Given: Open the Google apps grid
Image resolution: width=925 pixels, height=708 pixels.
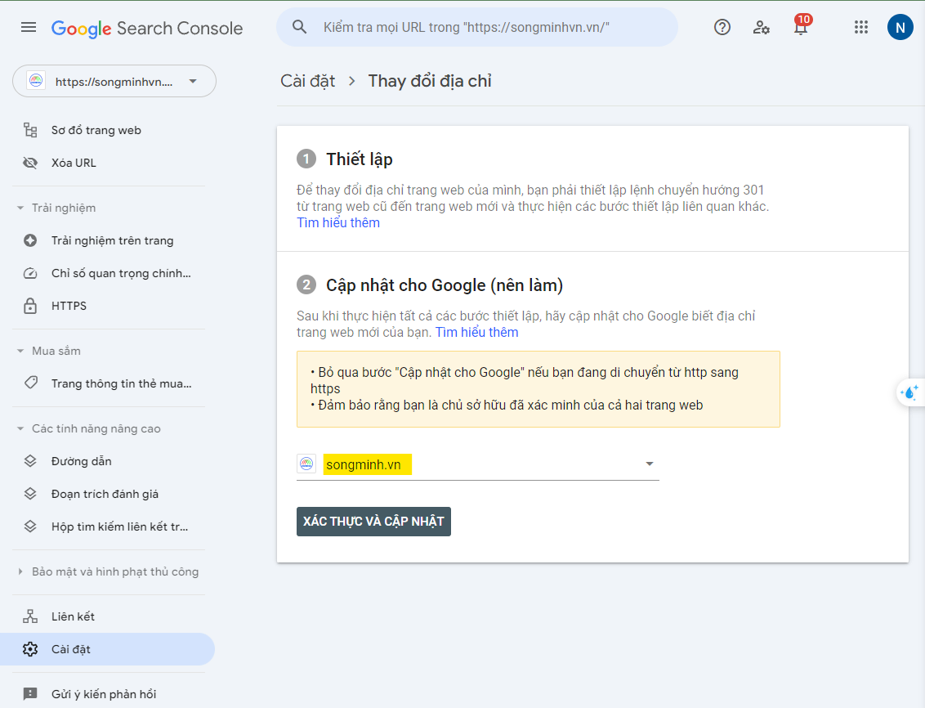Looking at the screenshot, I should [860, 27].
